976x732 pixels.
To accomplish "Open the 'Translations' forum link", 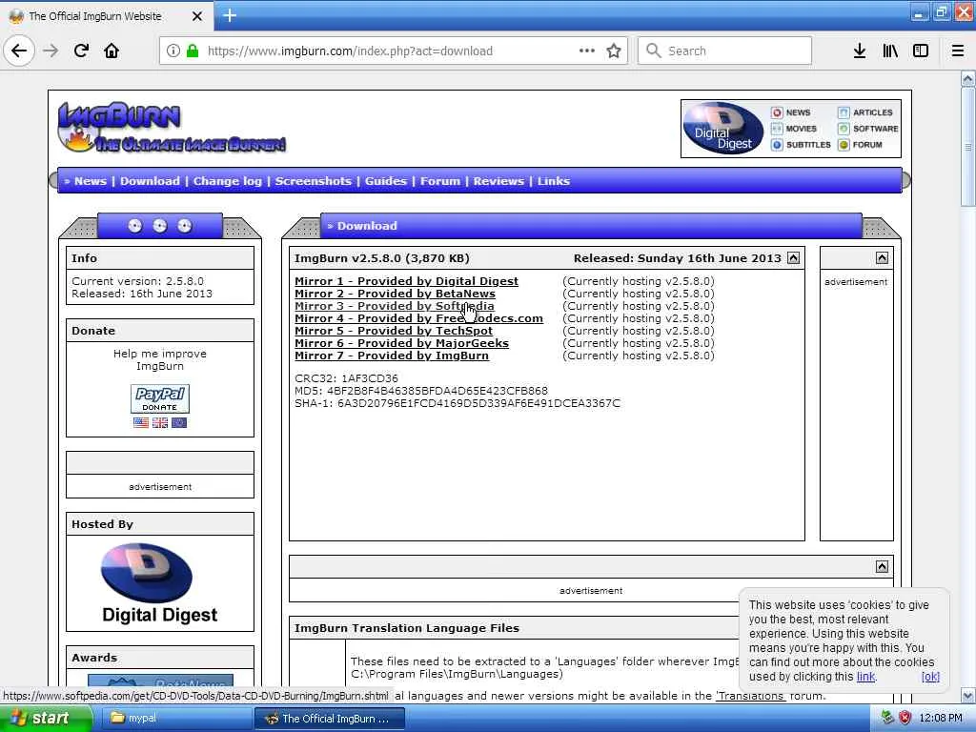I will pos(750,696).
